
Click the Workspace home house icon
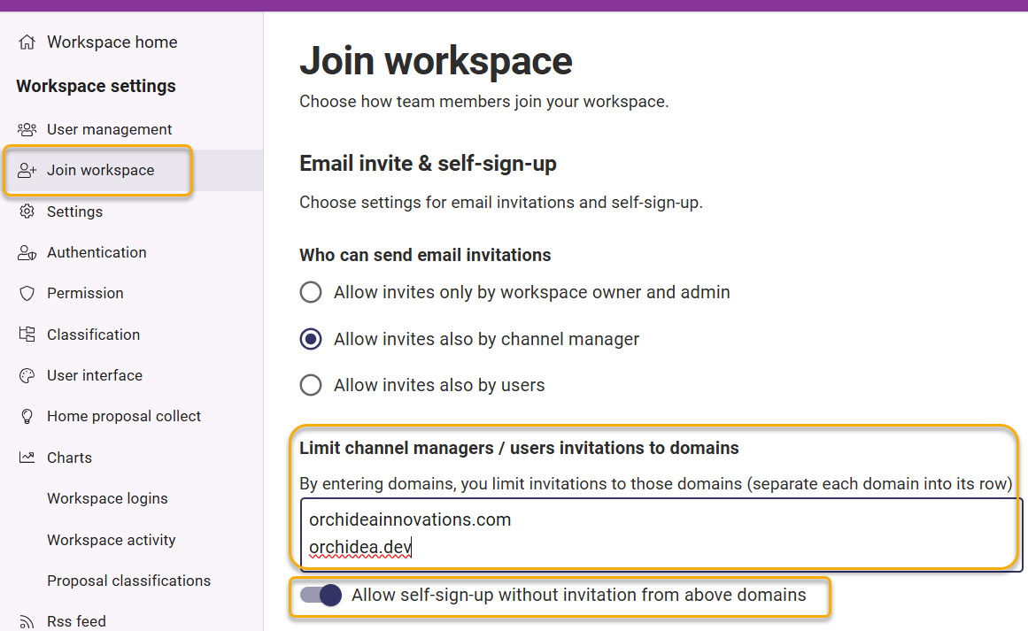[x=27, y=42]
